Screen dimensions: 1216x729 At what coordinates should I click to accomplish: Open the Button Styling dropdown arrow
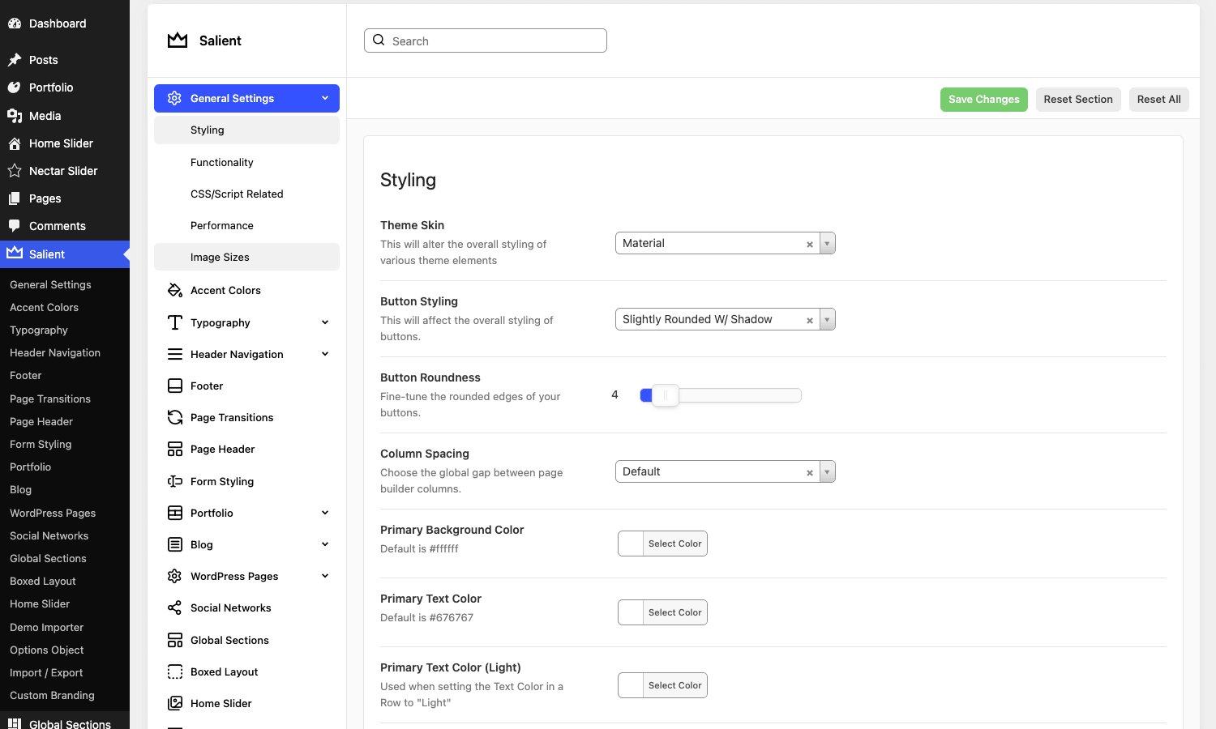pyautogui.click(x=827, y=319)
